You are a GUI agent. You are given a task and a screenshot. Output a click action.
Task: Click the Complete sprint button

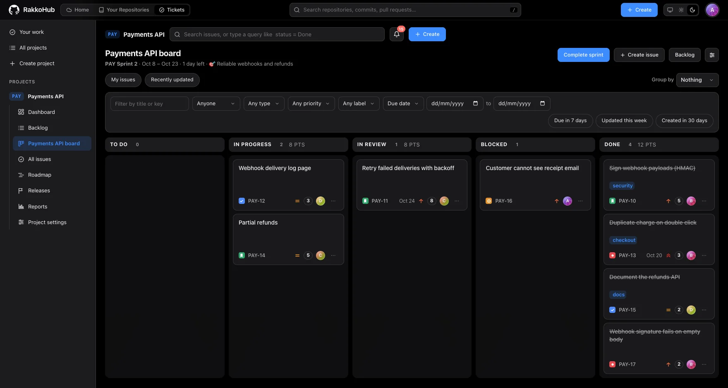click(x=584, y=55)
